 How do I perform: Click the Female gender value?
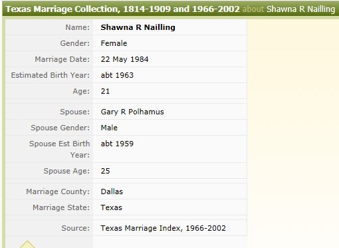[114, 43]
